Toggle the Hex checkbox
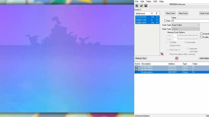The image size is (209, 117). coord(166,21)
